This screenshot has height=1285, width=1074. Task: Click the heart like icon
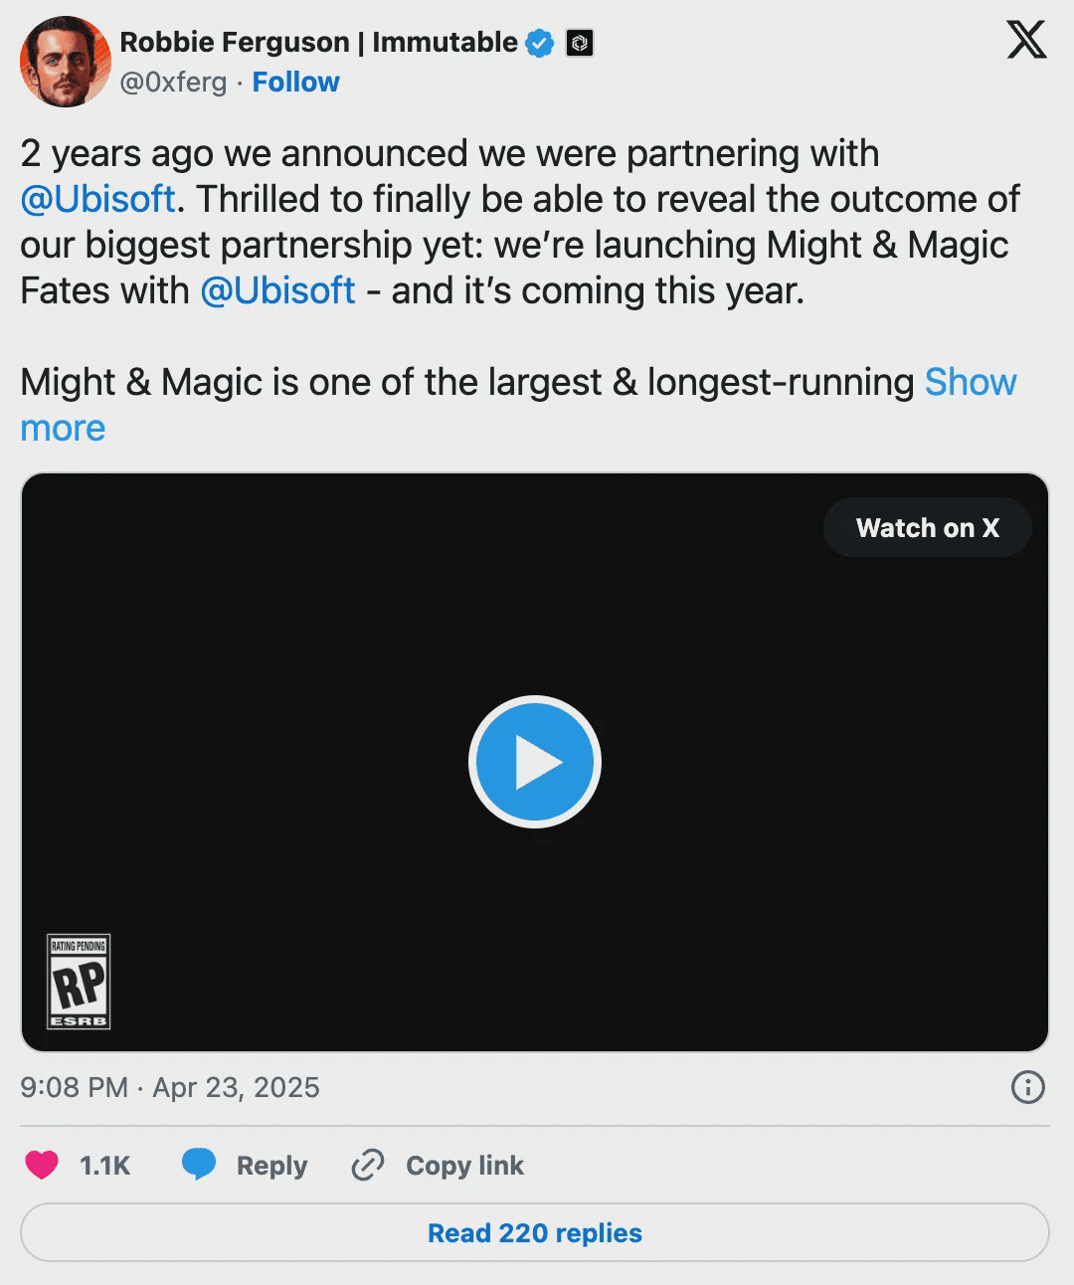(x=42, y=1165)
